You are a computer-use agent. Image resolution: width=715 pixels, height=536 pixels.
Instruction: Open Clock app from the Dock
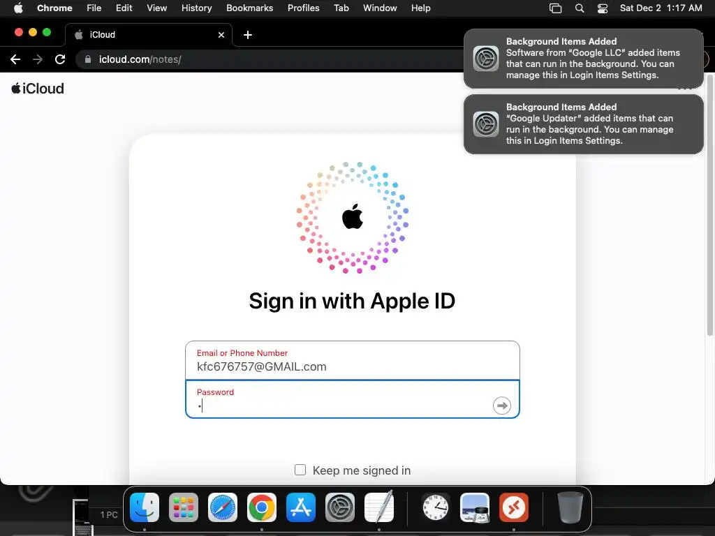(436, 507)
